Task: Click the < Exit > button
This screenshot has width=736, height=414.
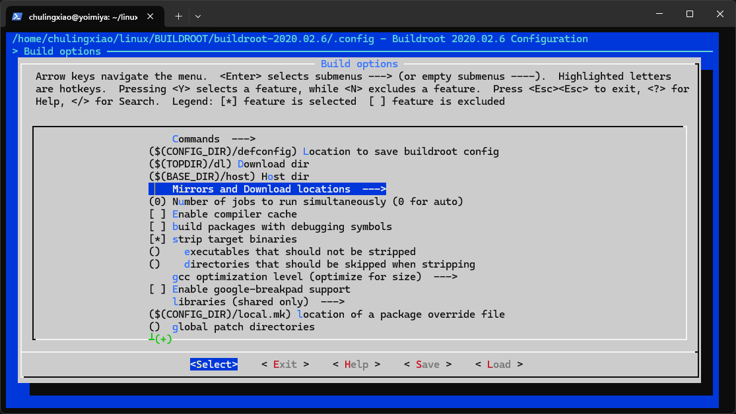Action: pos(285,365)
